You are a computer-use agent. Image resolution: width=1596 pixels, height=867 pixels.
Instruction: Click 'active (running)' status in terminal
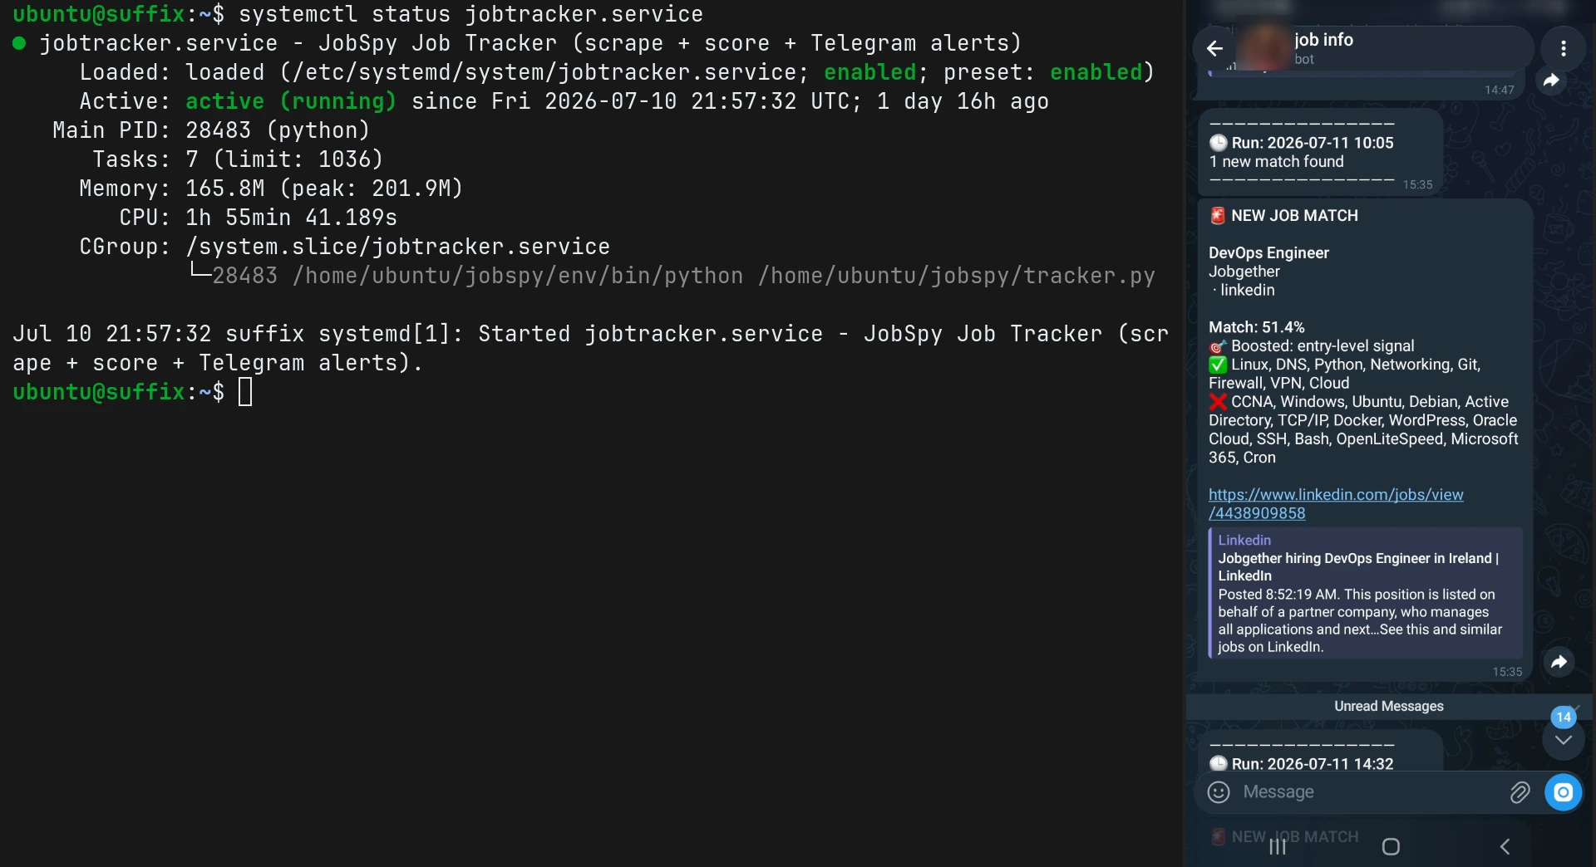(x=290, y=101)
